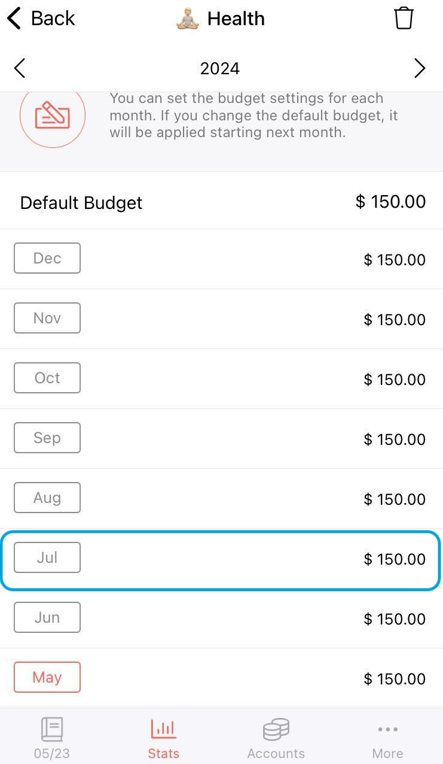Select the Aug month button
Screen dimensions: 443x764
(x=47, y=498)
